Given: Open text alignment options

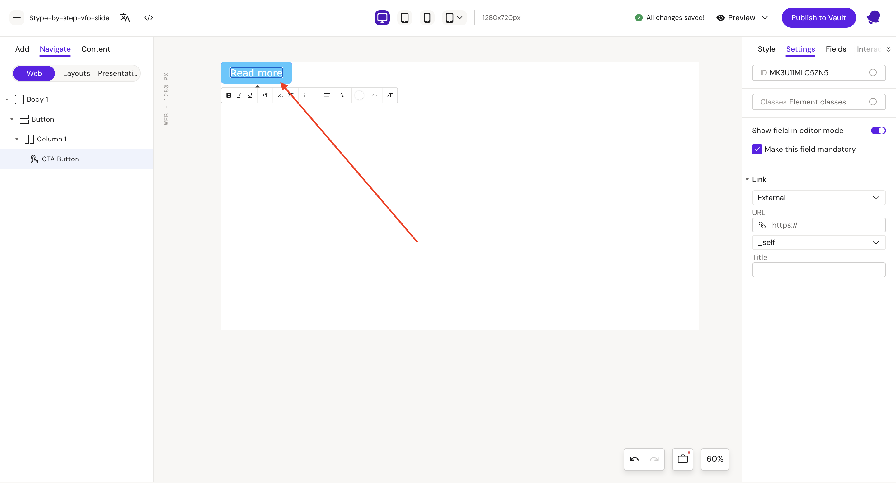Looking at the screenshot, I should 327,95.
